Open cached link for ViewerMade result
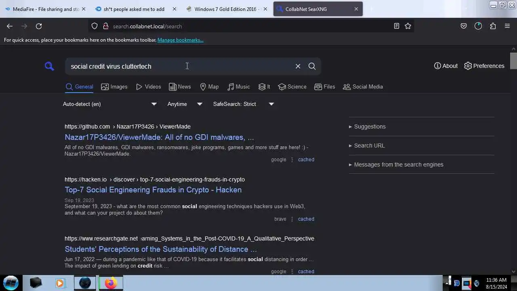This screenshot has height=291, width=517. 306,160
